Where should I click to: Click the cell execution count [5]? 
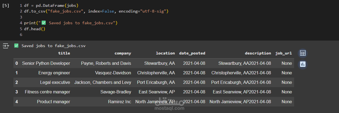click(6, 5)
